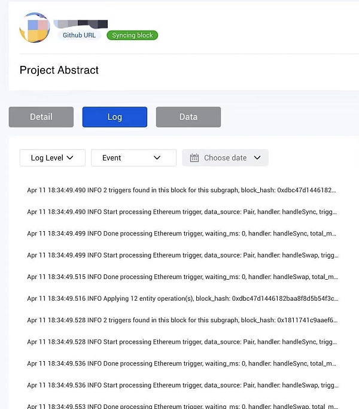Click the chevron arrow beside Choose date
359x409 pixels.
(x=257, y=158)
